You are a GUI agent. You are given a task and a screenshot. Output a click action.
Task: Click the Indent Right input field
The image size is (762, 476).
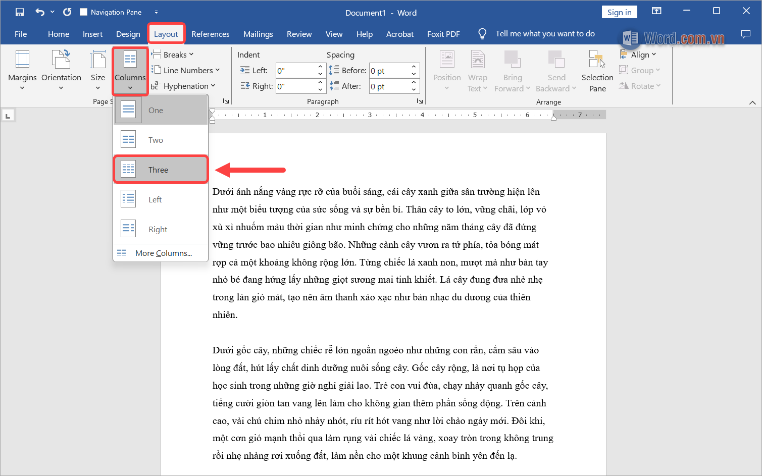pyautogui.click(x=296, y=86)
